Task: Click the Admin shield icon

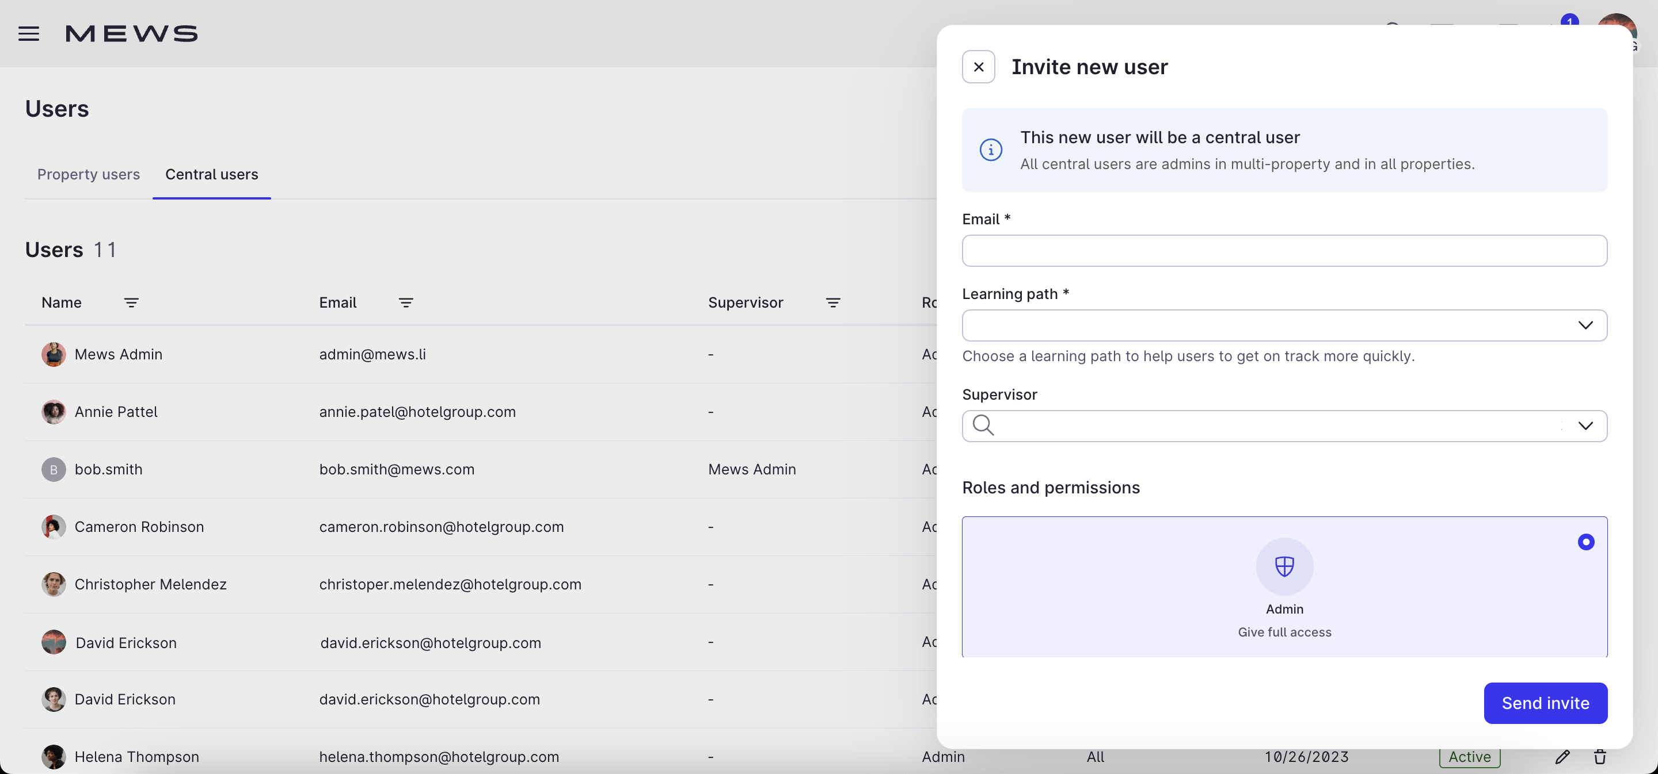Action: point(1284,566)
